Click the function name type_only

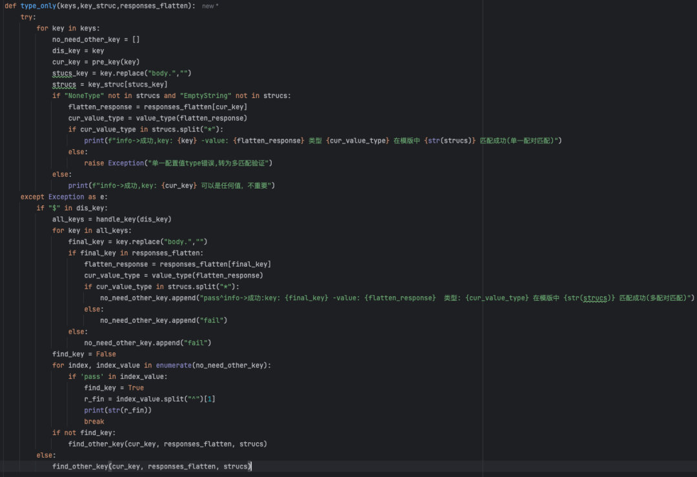pyautogui.click(x=38, y=6)
